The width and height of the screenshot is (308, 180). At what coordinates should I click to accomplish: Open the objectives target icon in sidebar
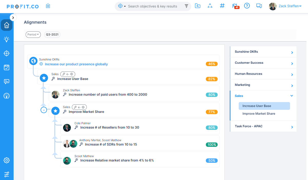[6, 53]
